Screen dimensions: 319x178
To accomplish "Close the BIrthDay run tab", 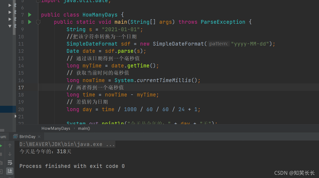I will [x=39, y=136].
